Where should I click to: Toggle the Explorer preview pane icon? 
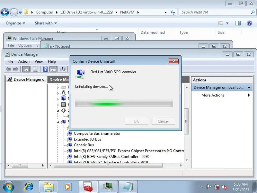[x=238, y=23]
